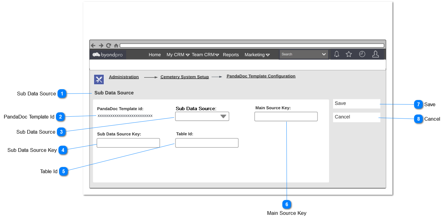Expand the My CRM menu
Image resolution: width=445 pixels, height=221 pixels.
point(178,55)
